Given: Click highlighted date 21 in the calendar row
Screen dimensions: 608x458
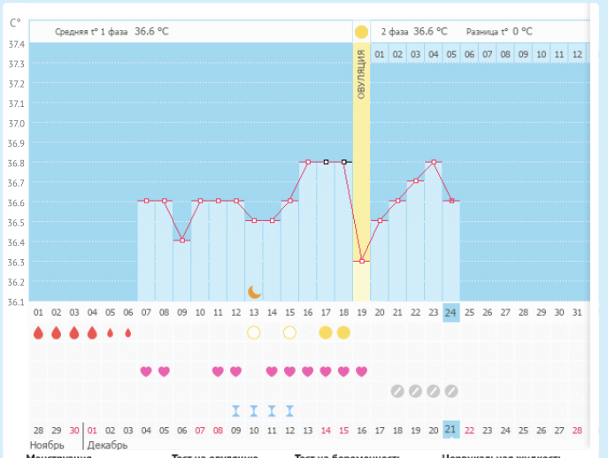Looking at the screenshot, I should tap(451, 431).
